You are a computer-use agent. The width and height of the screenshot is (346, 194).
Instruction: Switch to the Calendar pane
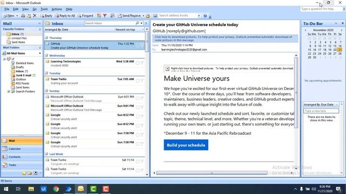click(22, 149)
